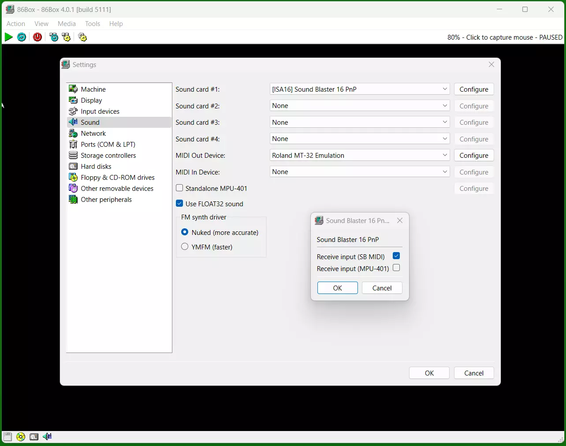
Task: Click the "MIDI Out Device:" label
Action: coord(201,155)
